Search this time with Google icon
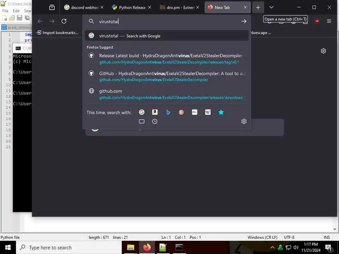339x254 pixels. (x=142, y=112)
